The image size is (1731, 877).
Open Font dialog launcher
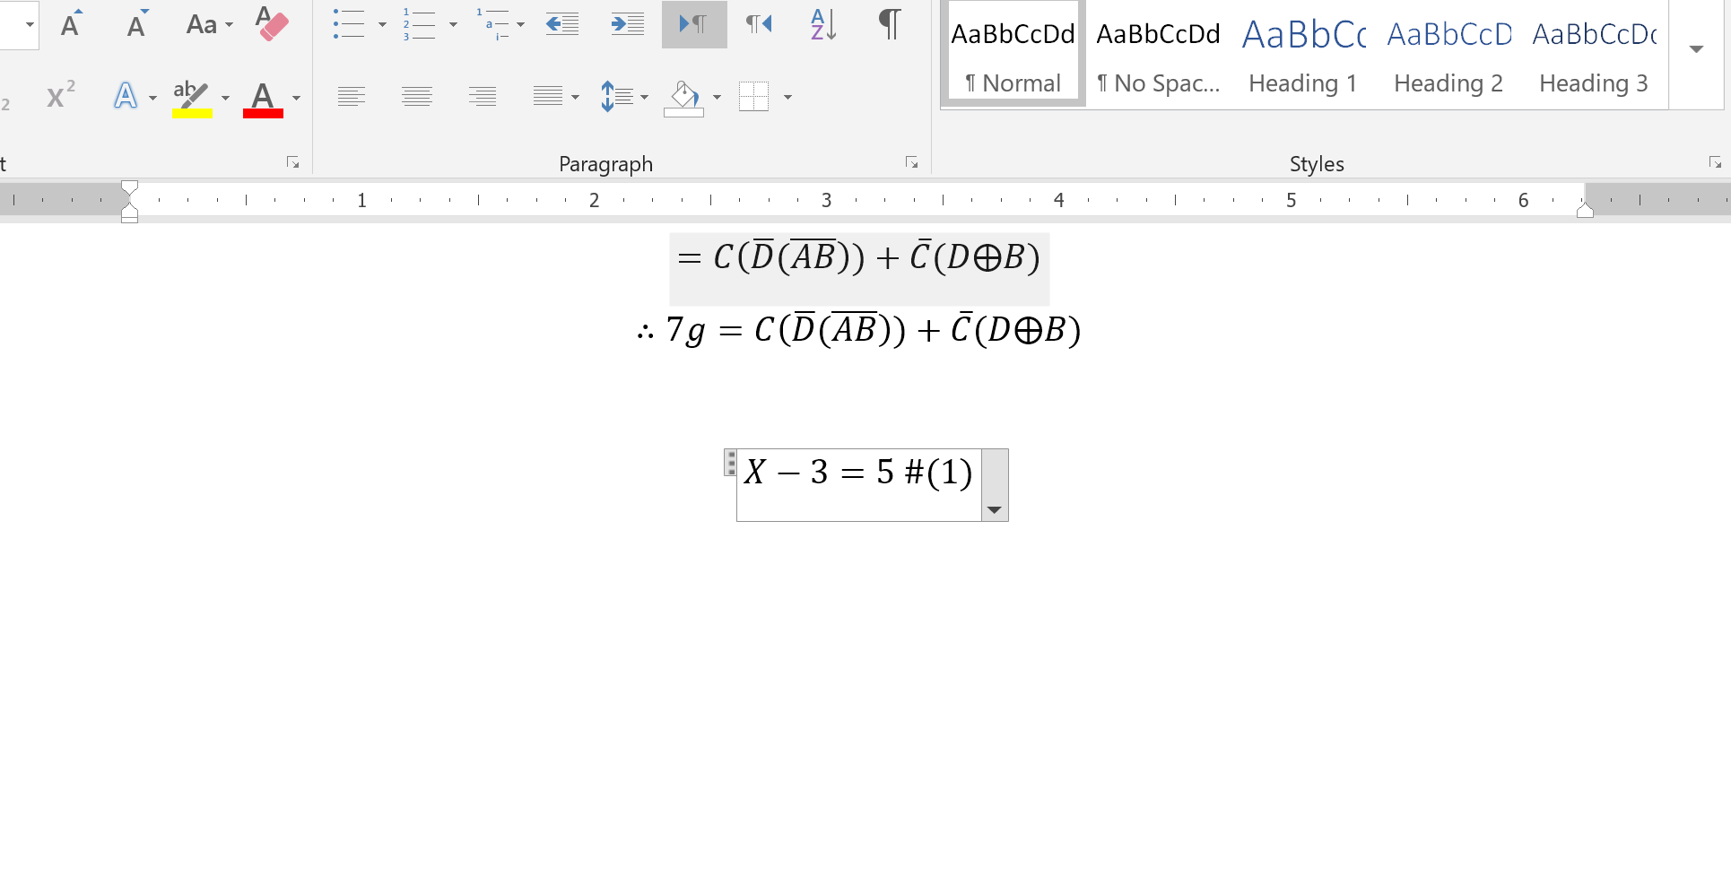click(x=292, y=162)
